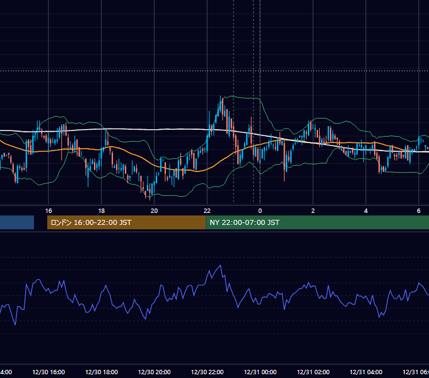
Task: Click the 12/31 02:00 time axis label
Action: pos(313,372)
